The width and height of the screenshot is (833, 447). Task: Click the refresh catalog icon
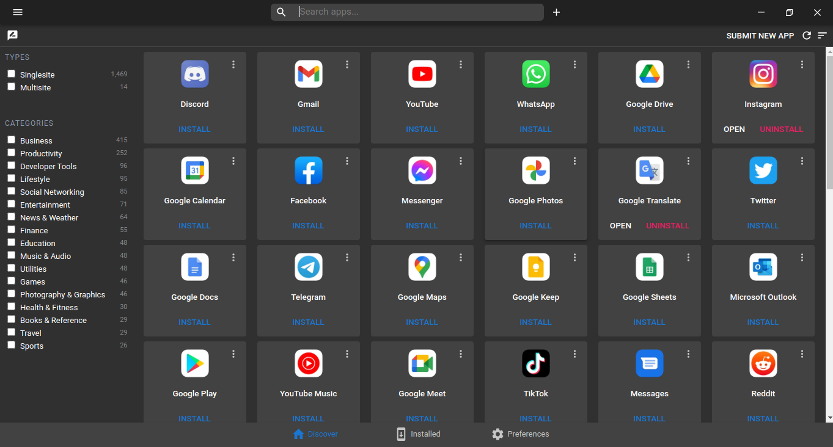click(807, 35)
